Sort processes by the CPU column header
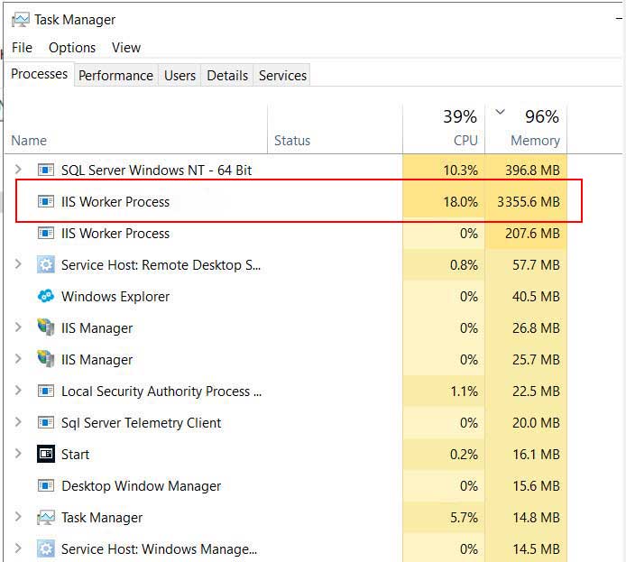This screenshot has width=626, height=562. tap(444, 128)
